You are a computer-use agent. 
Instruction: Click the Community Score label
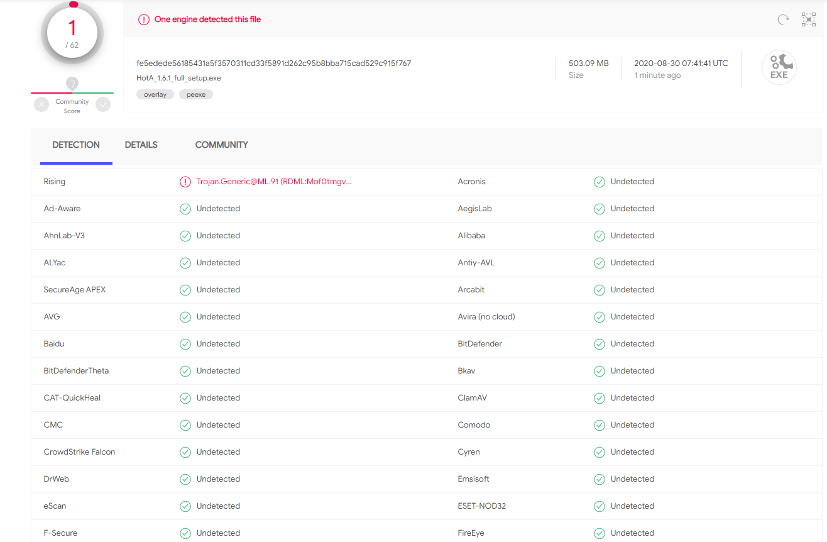(x=72, y=106)
